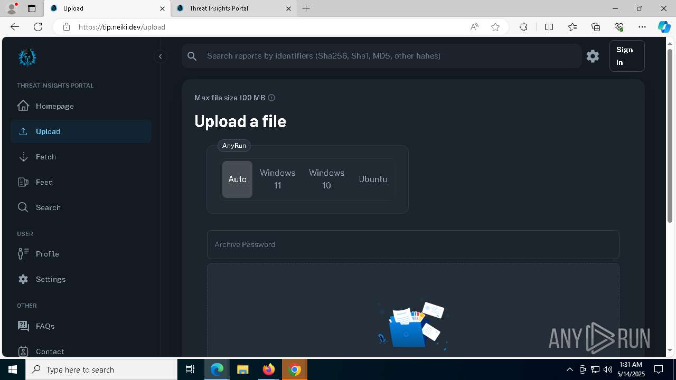
Task: Go to Homepage in sidebar
Action: pyautogui.click(x=81, y=106)
